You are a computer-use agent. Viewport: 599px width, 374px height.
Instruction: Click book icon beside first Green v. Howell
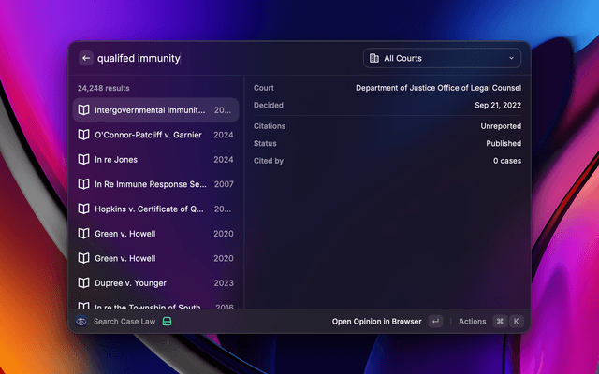coord(83,234)
